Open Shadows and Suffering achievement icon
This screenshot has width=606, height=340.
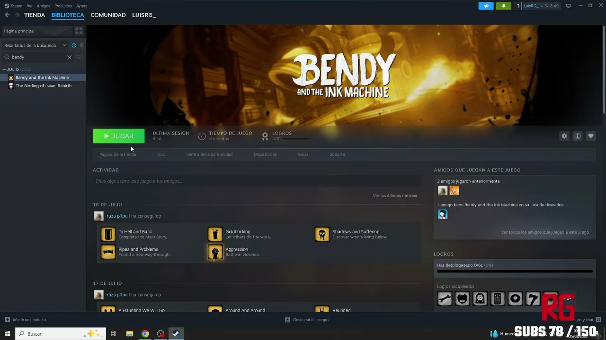(x=322, y=234)
